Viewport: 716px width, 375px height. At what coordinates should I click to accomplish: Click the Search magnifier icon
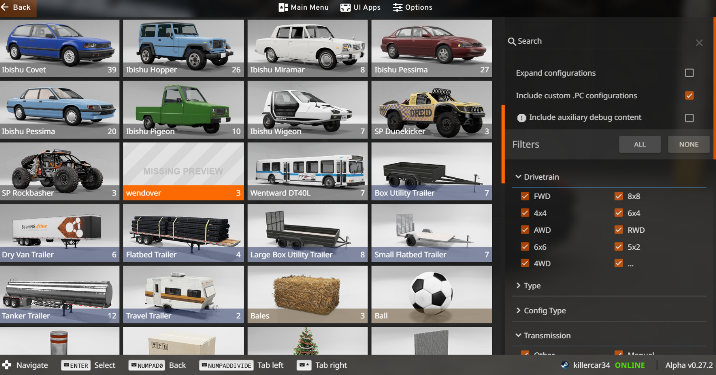(511, 41)
